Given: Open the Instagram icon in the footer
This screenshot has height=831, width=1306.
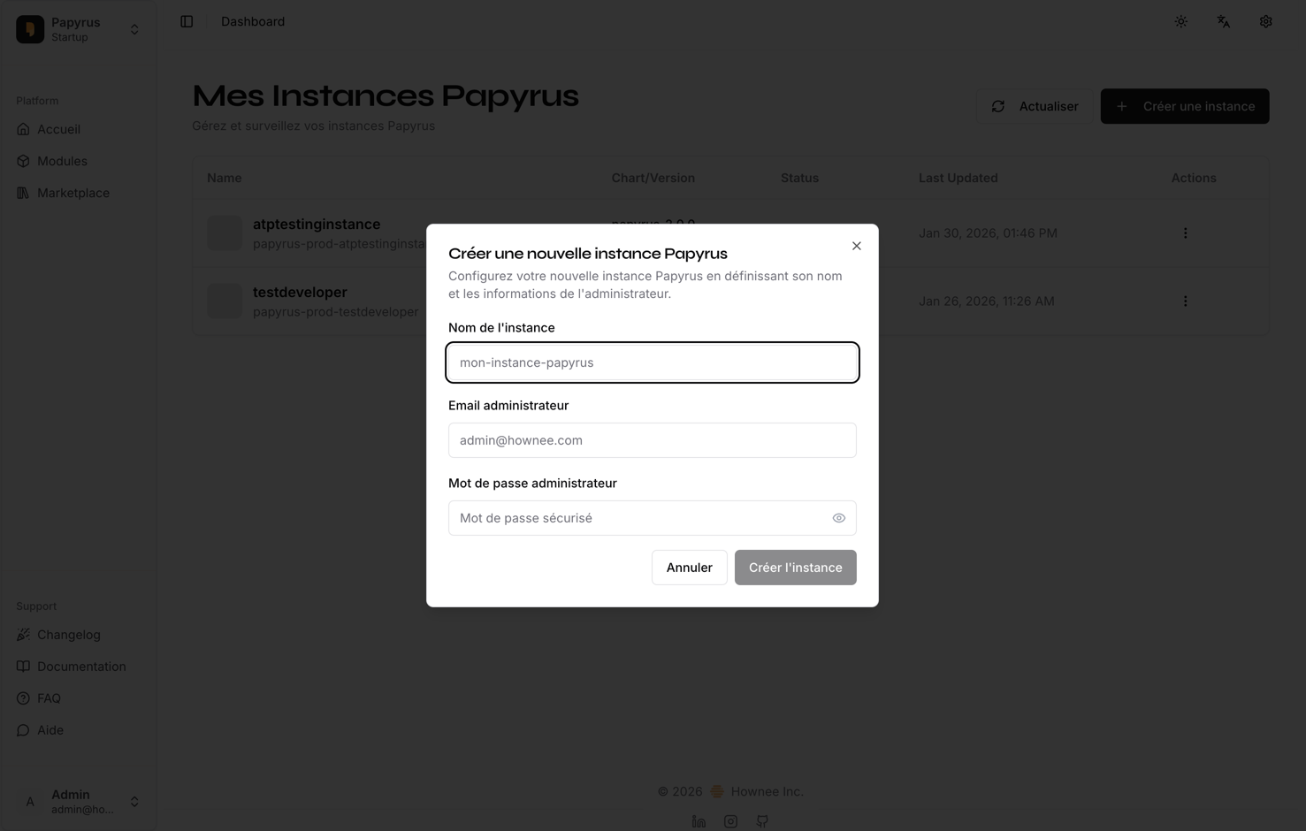Looking at the screenshot, I should [730, 821].
